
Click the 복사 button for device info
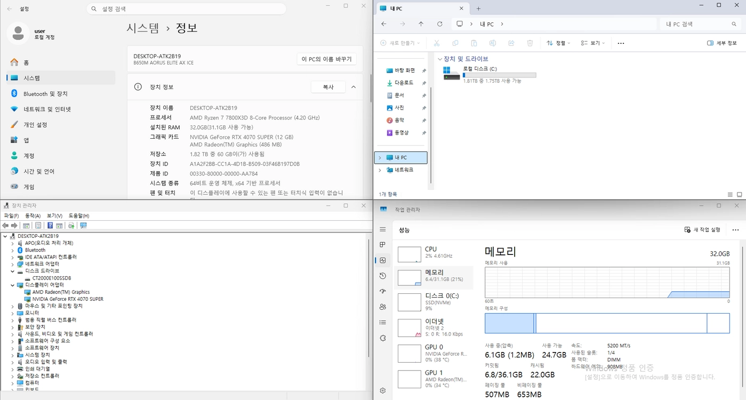click(328, 87)
